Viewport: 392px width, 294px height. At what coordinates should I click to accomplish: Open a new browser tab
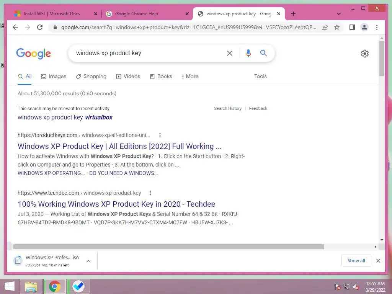click(293, 14)
